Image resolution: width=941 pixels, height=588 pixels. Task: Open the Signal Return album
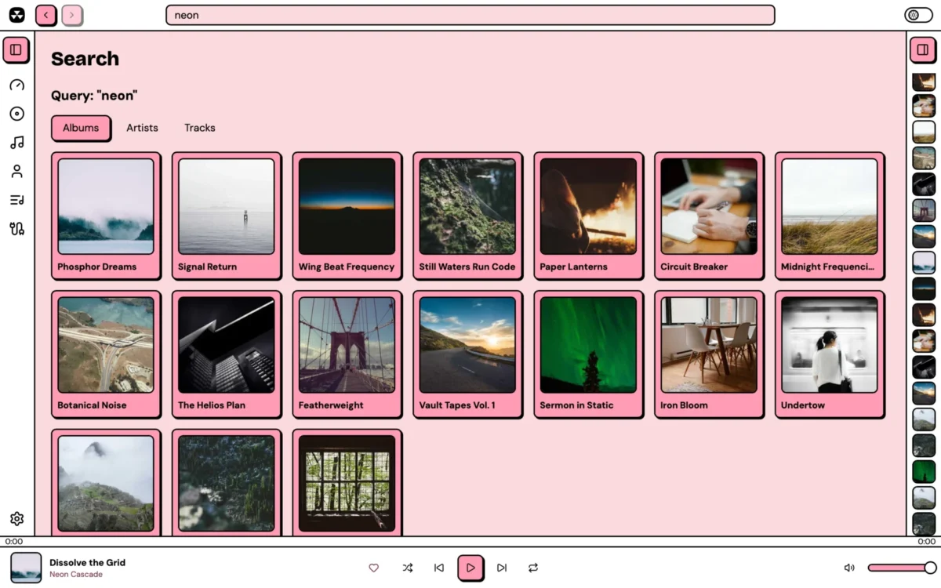coord(227,216)
